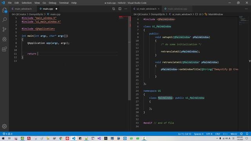Click the purple Visual Studio taskbar icon
The image size is (251, 141).
pos(99,138)
